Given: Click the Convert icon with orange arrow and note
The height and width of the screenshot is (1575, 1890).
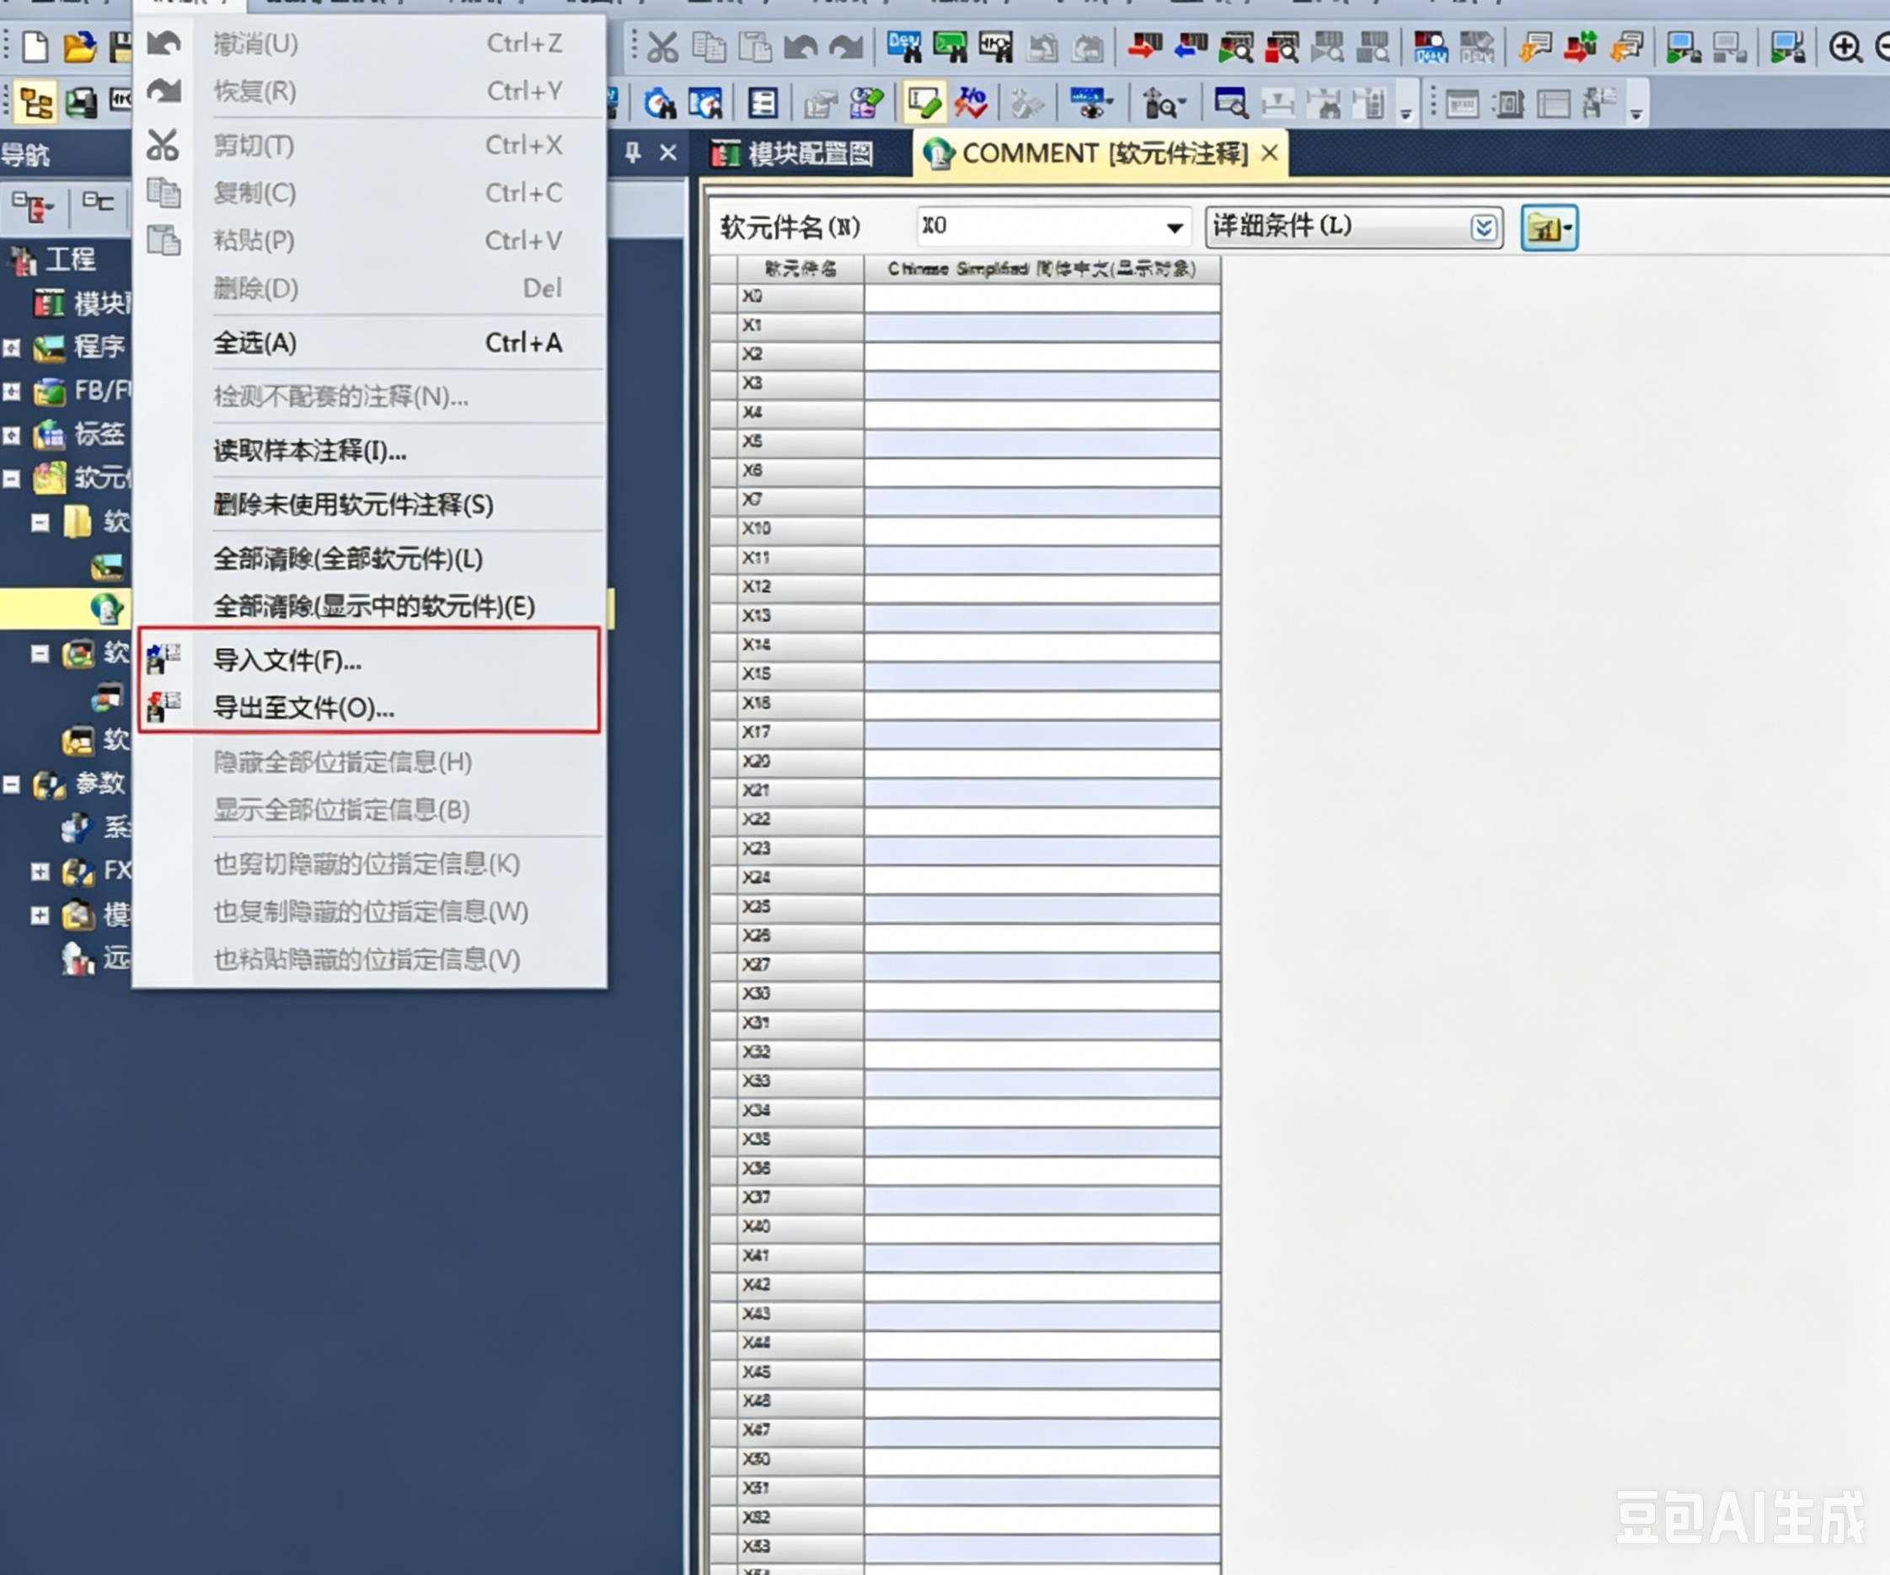Looking at the screenshot, I should point(1534,47).
